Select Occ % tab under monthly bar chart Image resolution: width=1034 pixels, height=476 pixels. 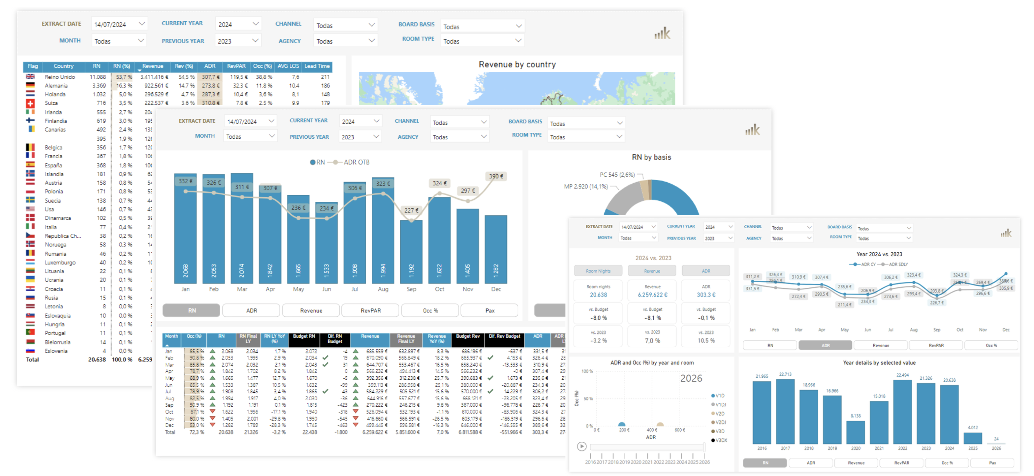[x=430, y=310]
